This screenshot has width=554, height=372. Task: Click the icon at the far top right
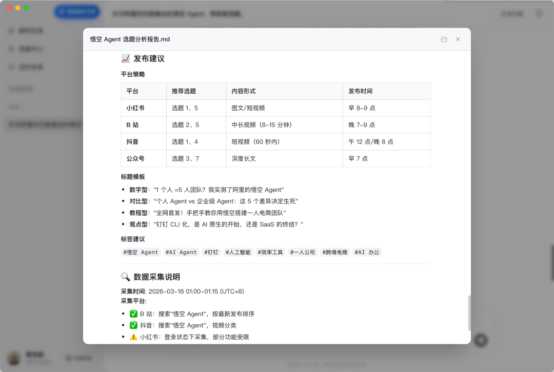coord(538,14)
